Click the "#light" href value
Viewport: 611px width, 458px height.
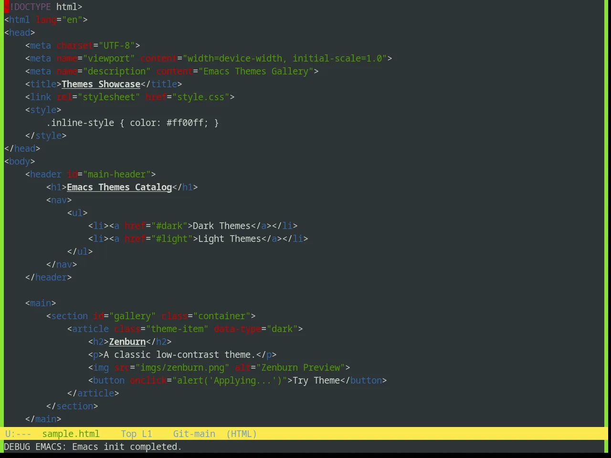coord(172,239)
